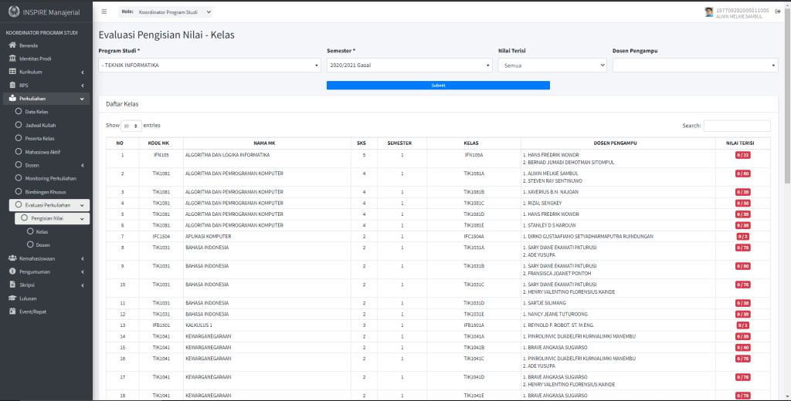Select Kelas circle icon under Pengisian Nilai

click(x=30, y=231)
